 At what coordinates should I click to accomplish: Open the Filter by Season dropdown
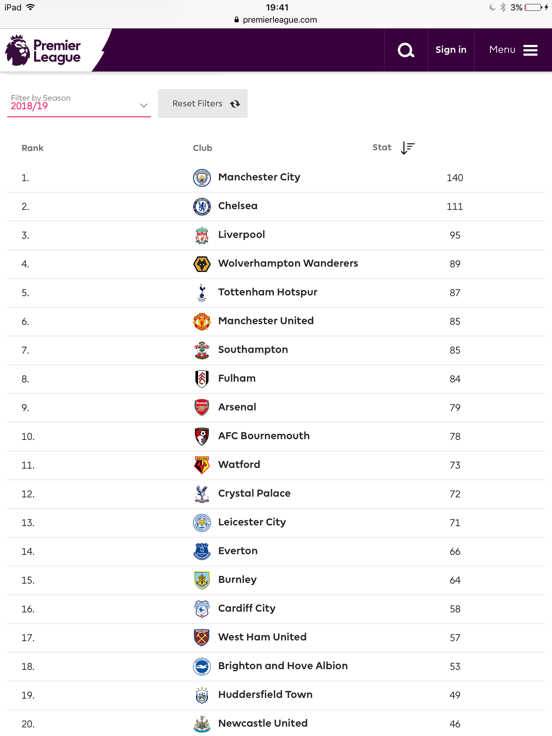tap(79, 103)
